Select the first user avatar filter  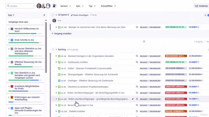(x=39, y=6)
